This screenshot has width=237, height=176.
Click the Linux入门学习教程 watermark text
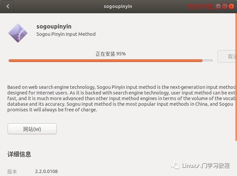[206, 166]
